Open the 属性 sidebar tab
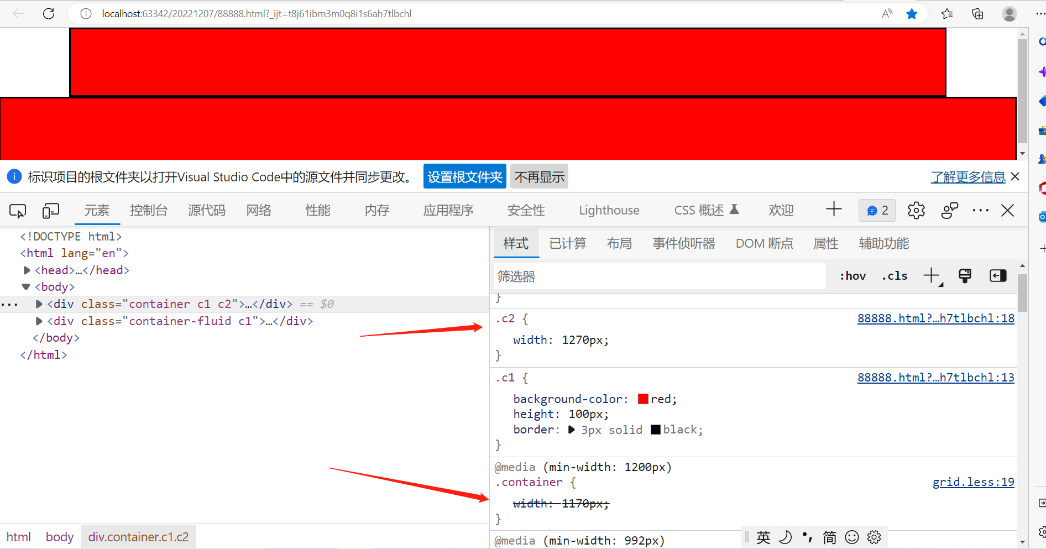Screen dimensions: 1046x549 coord(826,244)
